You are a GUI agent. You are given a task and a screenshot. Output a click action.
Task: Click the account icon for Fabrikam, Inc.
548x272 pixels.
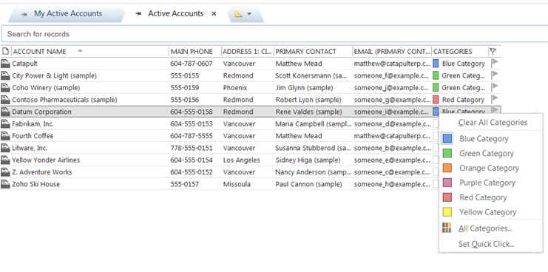5,123
